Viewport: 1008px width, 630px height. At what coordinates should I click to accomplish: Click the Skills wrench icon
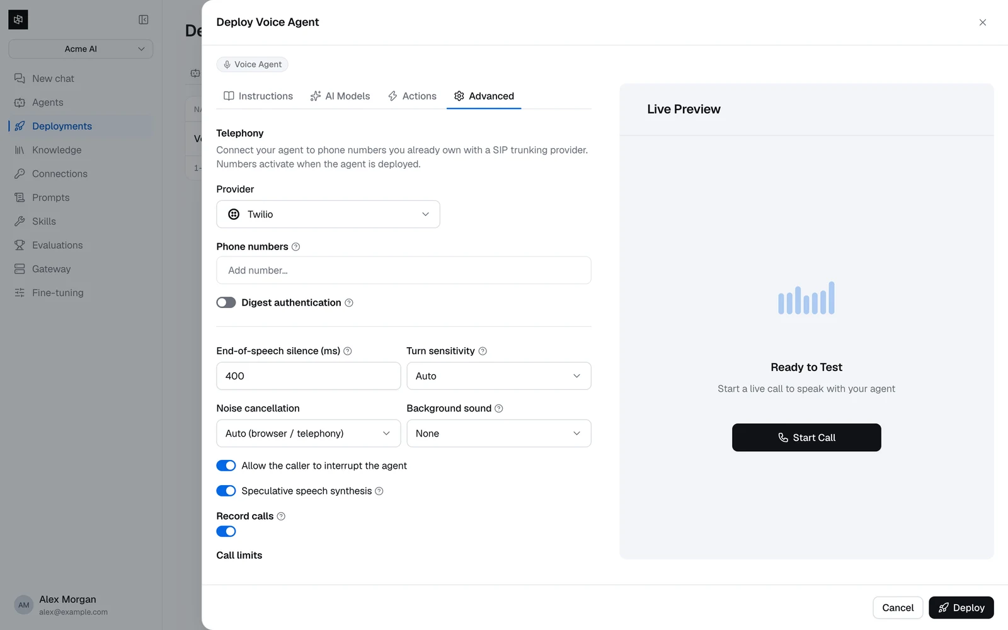click(20, 221)
